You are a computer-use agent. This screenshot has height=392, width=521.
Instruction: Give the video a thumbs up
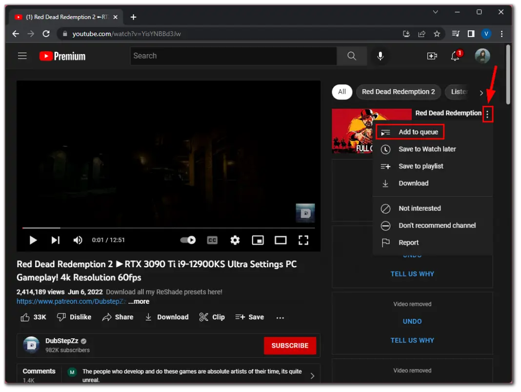click(x=26, y=317)
